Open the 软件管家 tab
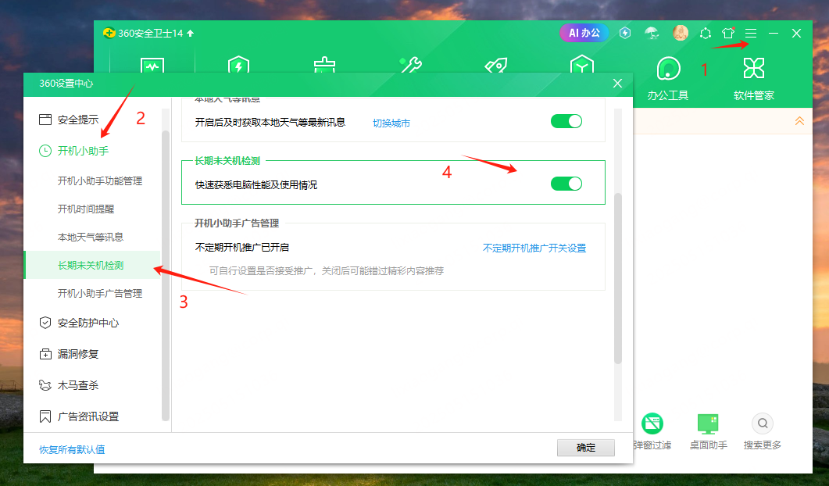 754,78
